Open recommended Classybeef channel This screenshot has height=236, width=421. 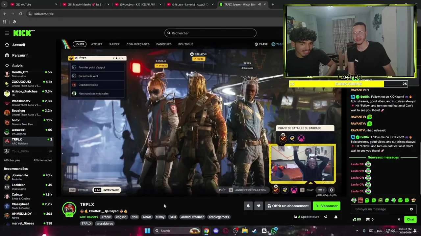28,206
